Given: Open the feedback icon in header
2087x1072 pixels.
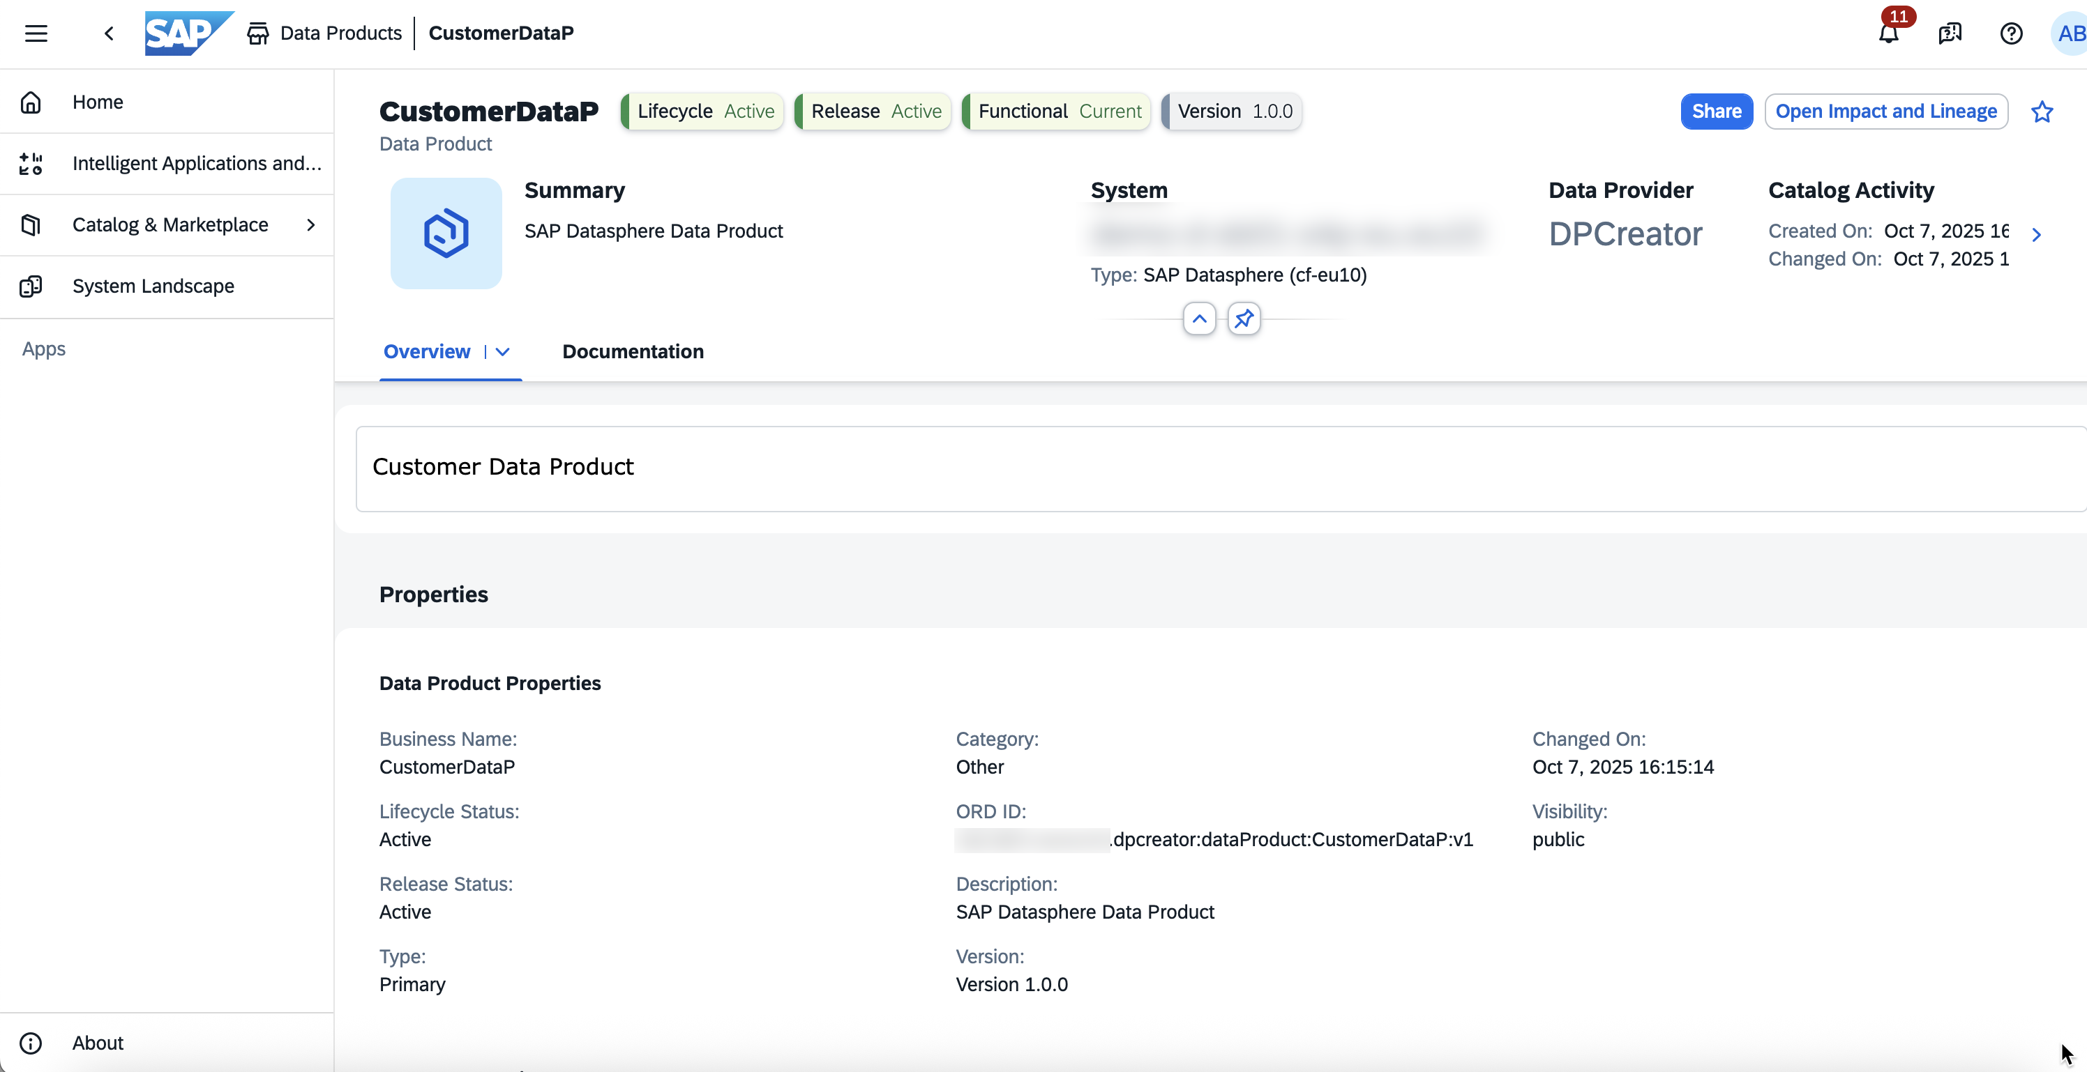Looking at the screenshot, I should click(1950, 33).
